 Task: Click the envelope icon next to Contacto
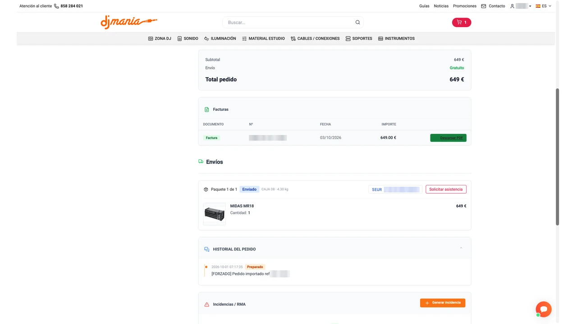pos(484,6)
